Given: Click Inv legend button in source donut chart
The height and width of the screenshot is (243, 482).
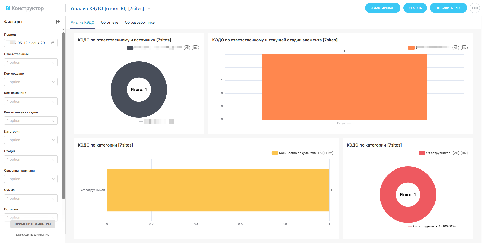Looking at the screenshot, I should pyautogui.click(x=195, y=48).
